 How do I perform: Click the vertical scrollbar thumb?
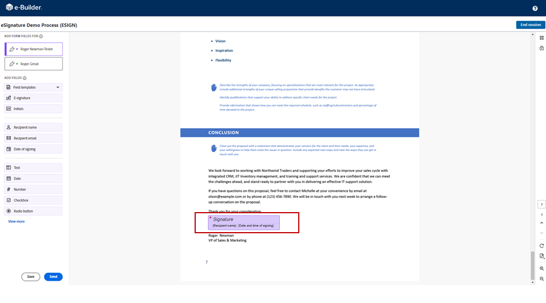pyautogui.click(x=532, y=265)
